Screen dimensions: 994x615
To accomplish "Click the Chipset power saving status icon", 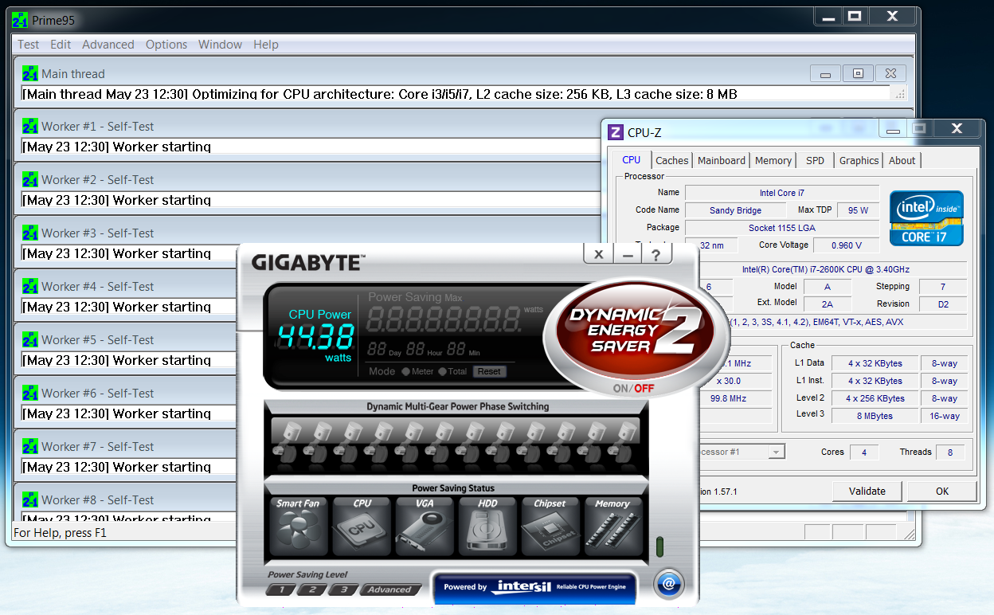I will pos(550,527).
